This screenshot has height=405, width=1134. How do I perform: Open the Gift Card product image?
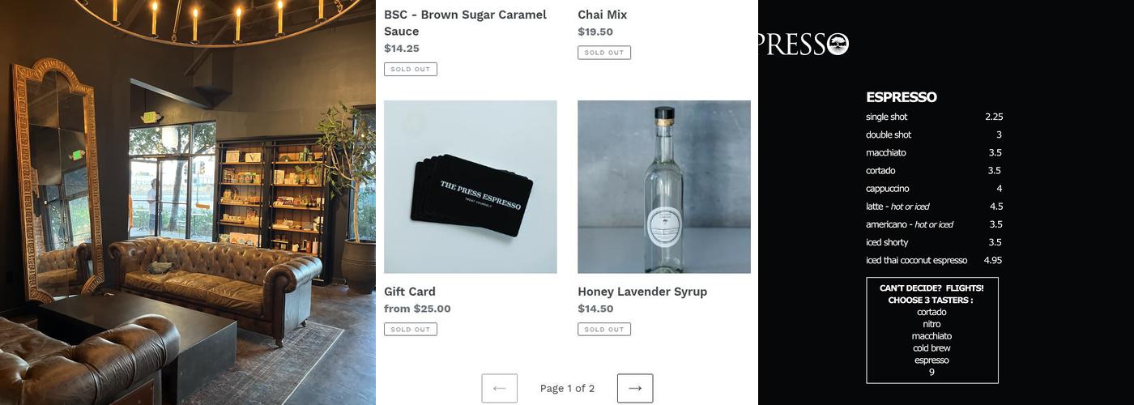click(471, 187)
